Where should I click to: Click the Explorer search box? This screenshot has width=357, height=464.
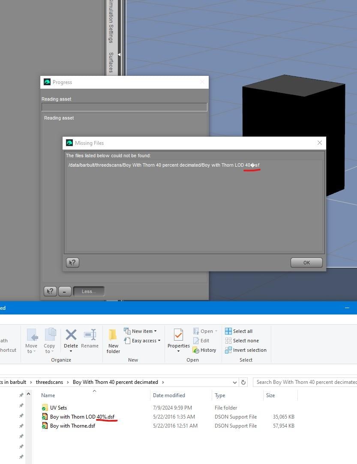pyautogui.click(x=305, y=382)
